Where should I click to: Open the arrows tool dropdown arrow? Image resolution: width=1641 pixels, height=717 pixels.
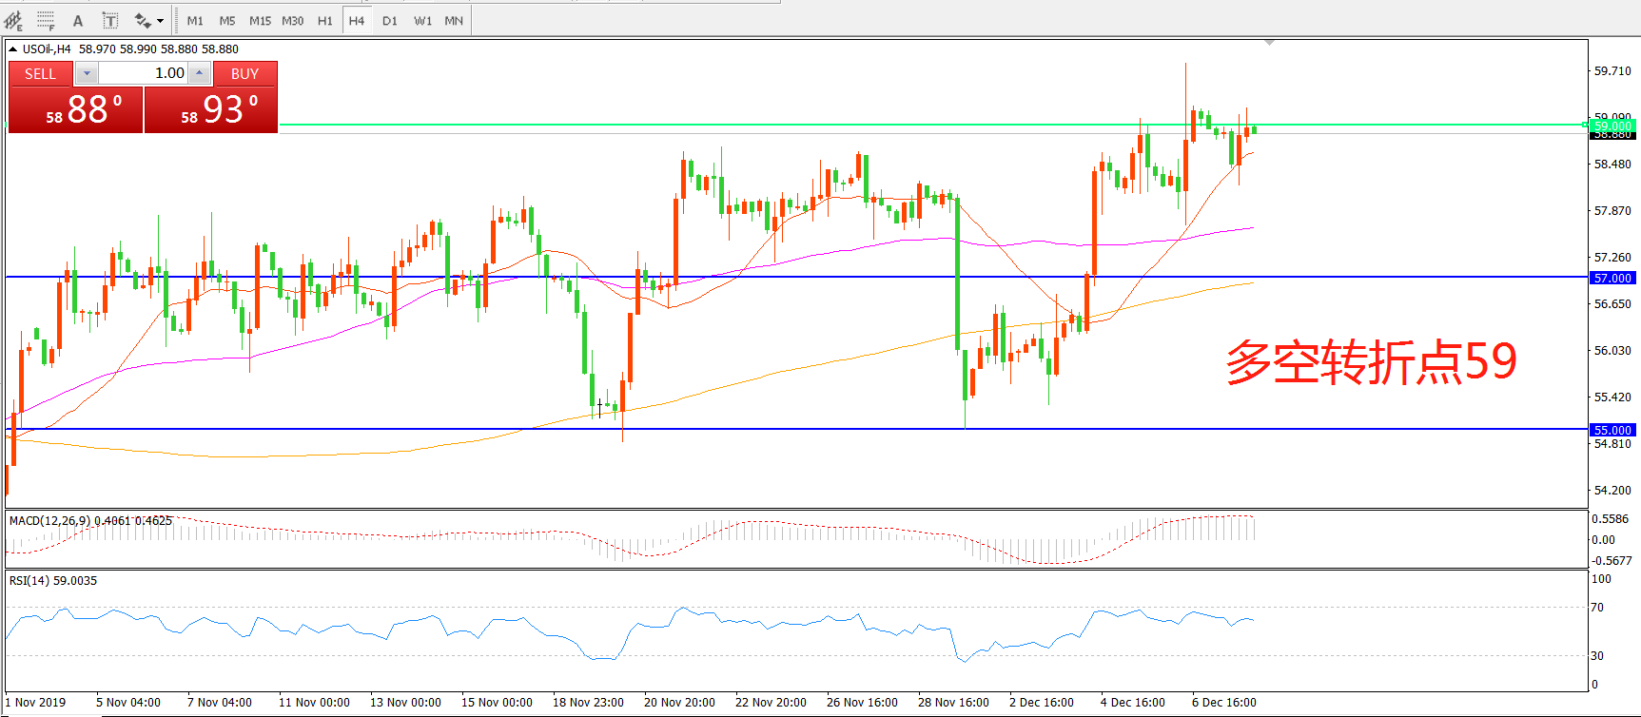click(160, 20)
